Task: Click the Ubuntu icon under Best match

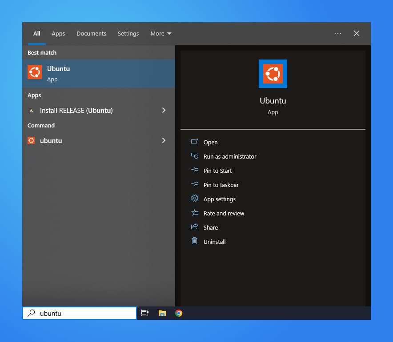Action: pyautogui.click(x=34, y=72)
